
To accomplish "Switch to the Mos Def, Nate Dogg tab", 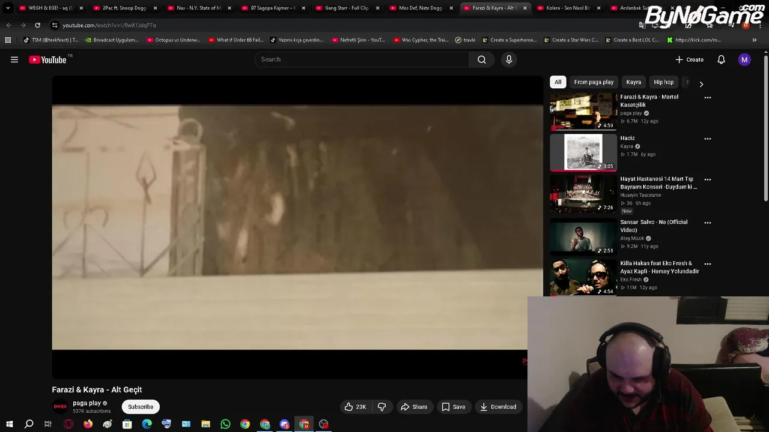I will pyautogui.click(x=421, y=8).
